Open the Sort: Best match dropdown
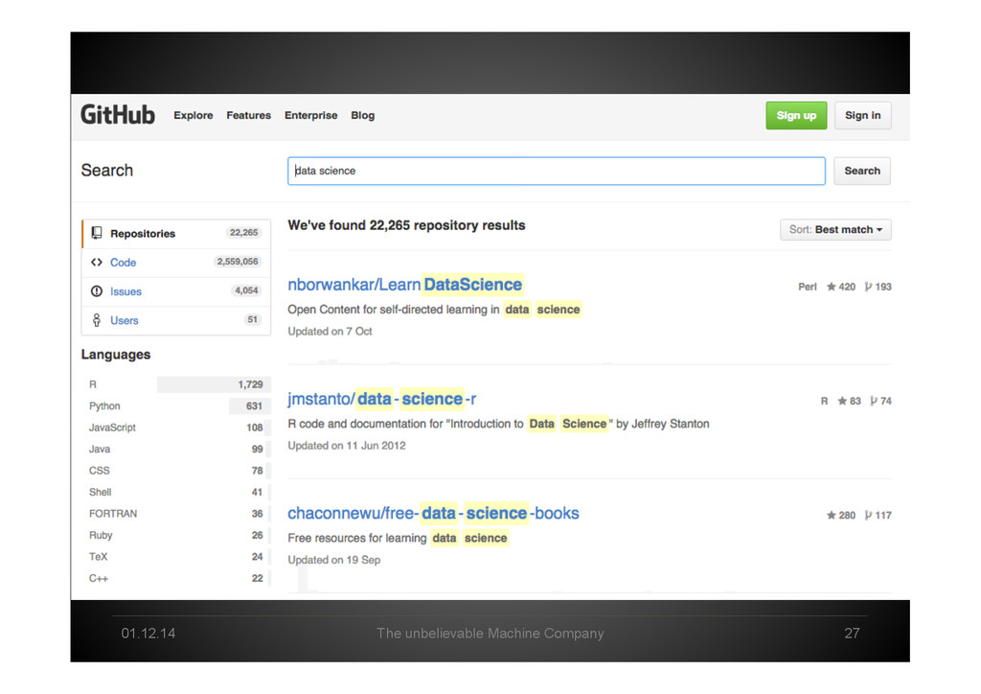 (x=835, y=230)
